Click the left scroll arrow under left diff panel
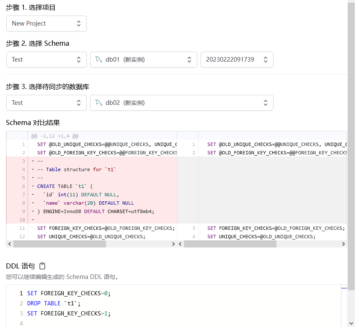359x328 pixels. point(10,244)
